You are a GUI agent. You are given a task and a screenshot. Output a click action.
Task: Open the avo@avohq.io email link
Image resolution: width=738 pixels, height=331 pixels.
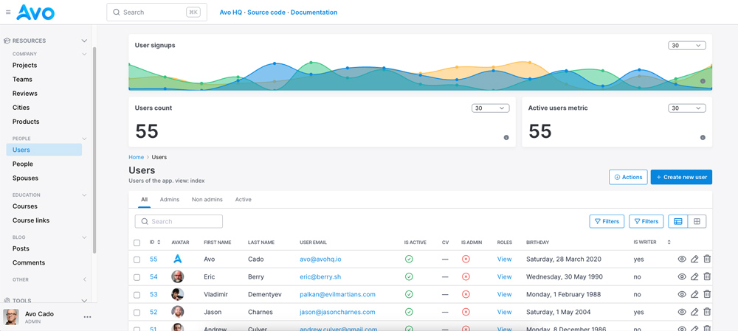pos(320,259)
